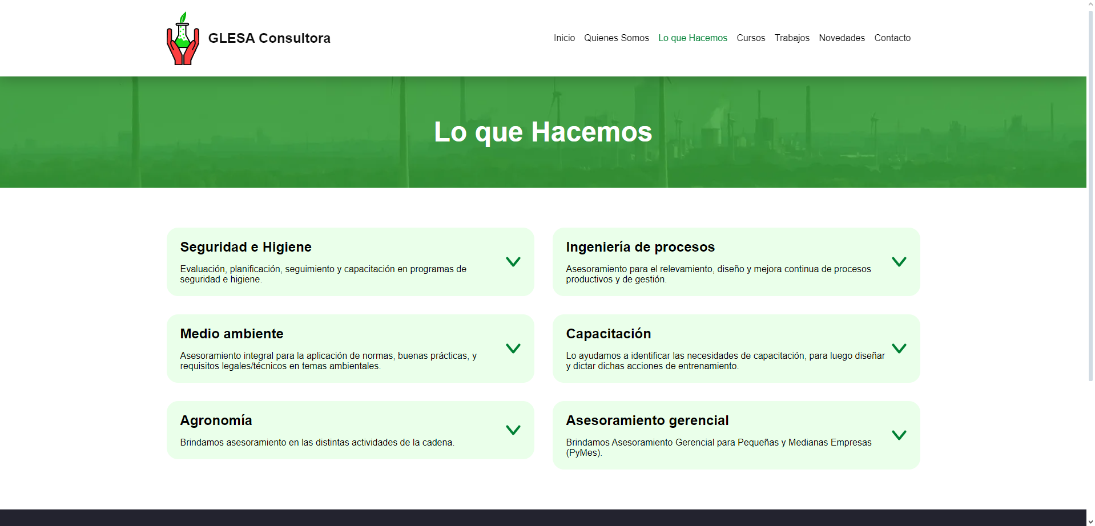Click the Agronomía card title
The image size is (1095, 526).
[x=216, y=420]
